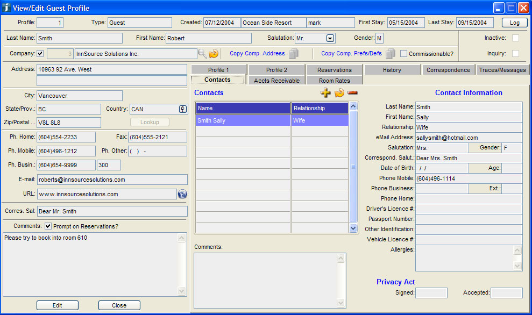The image size is (532, 315).
Task: Open the History tab
Action: click(392, 70)
